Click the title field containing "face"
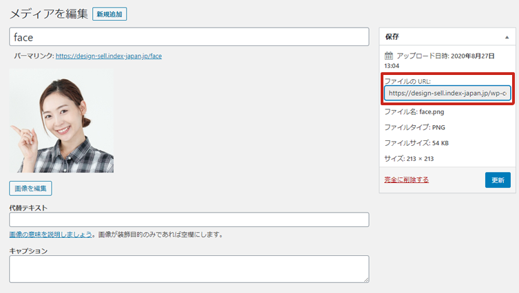The width and height of the screenshot is (519, 293). tap(189, 37)
